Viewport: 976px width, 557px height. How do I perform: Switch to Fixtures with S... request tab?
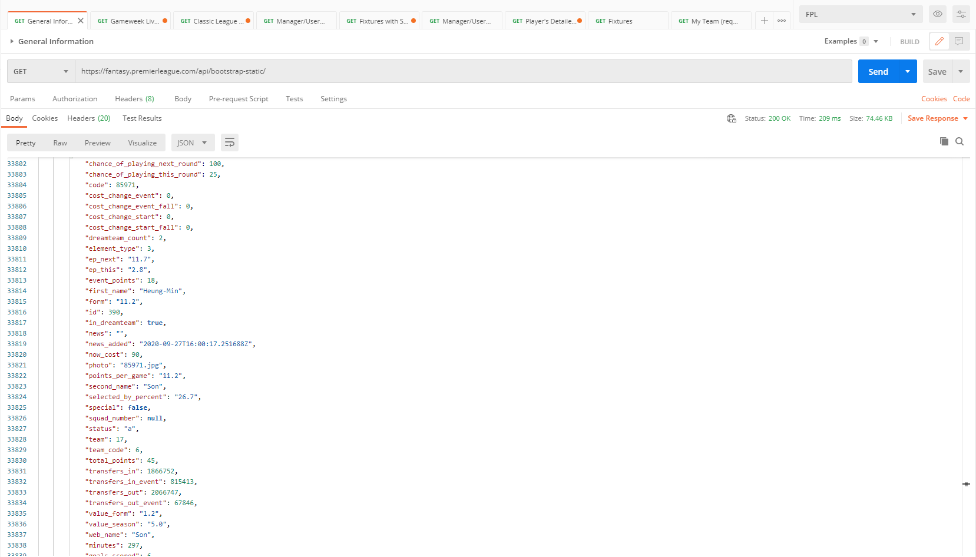(381, 21)
